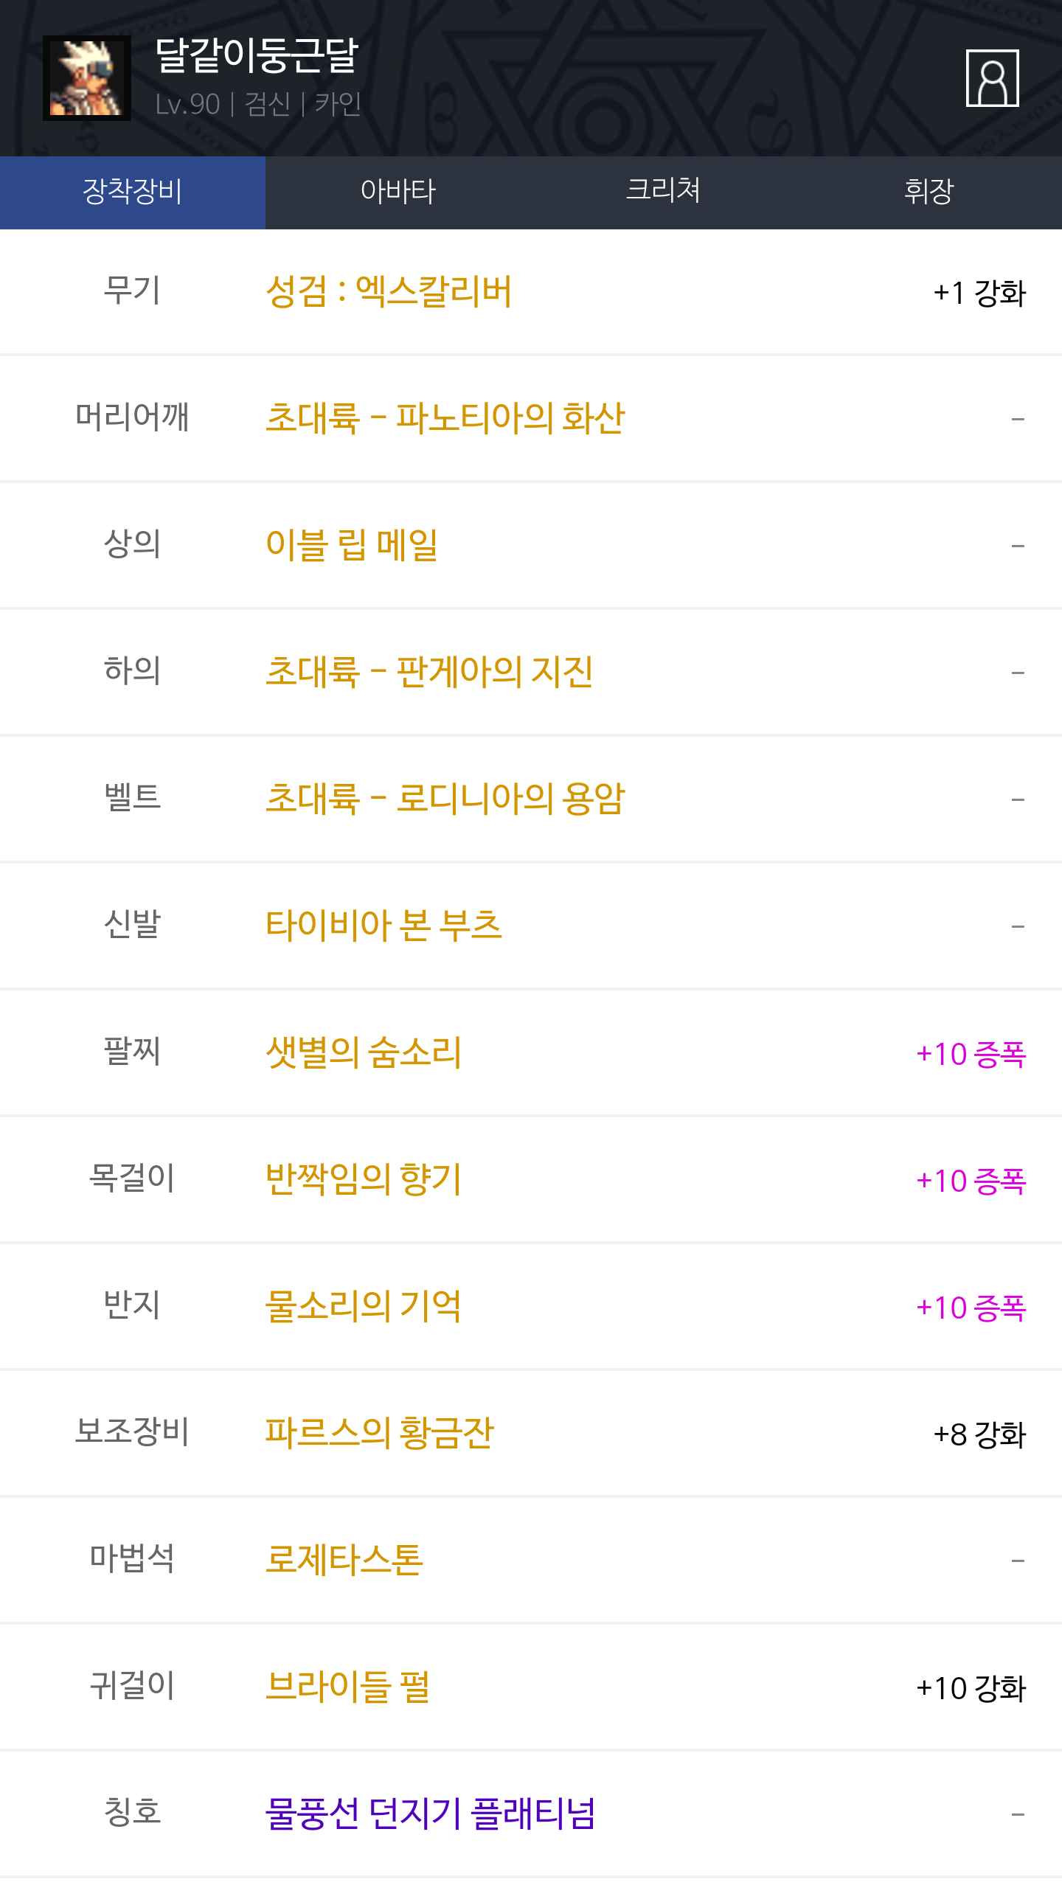Open top armor 이블 립 메일
The width and height of the screenshot is (1062, 1888).
352,545
